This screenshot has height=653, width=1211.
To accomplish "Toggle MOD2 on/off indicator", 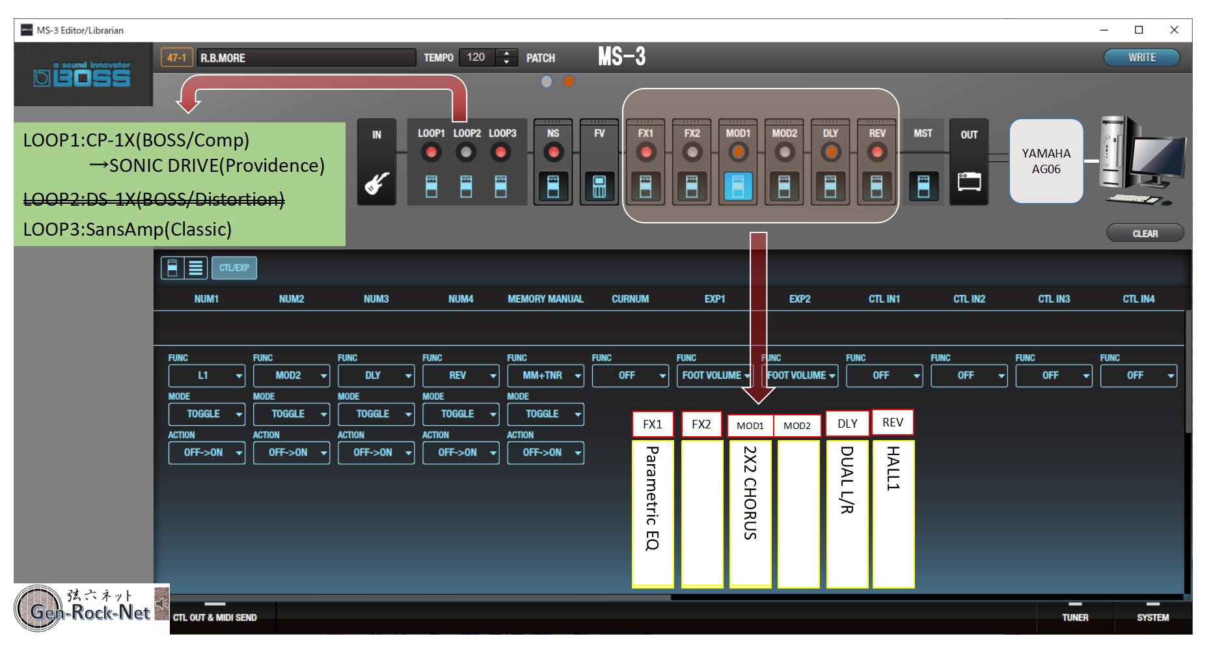I will pos(784,152).
